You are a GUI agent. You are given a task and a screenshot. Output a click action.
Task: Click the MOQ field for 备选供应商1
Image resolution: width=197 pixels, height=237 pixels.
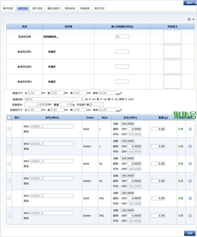[122, 52]
